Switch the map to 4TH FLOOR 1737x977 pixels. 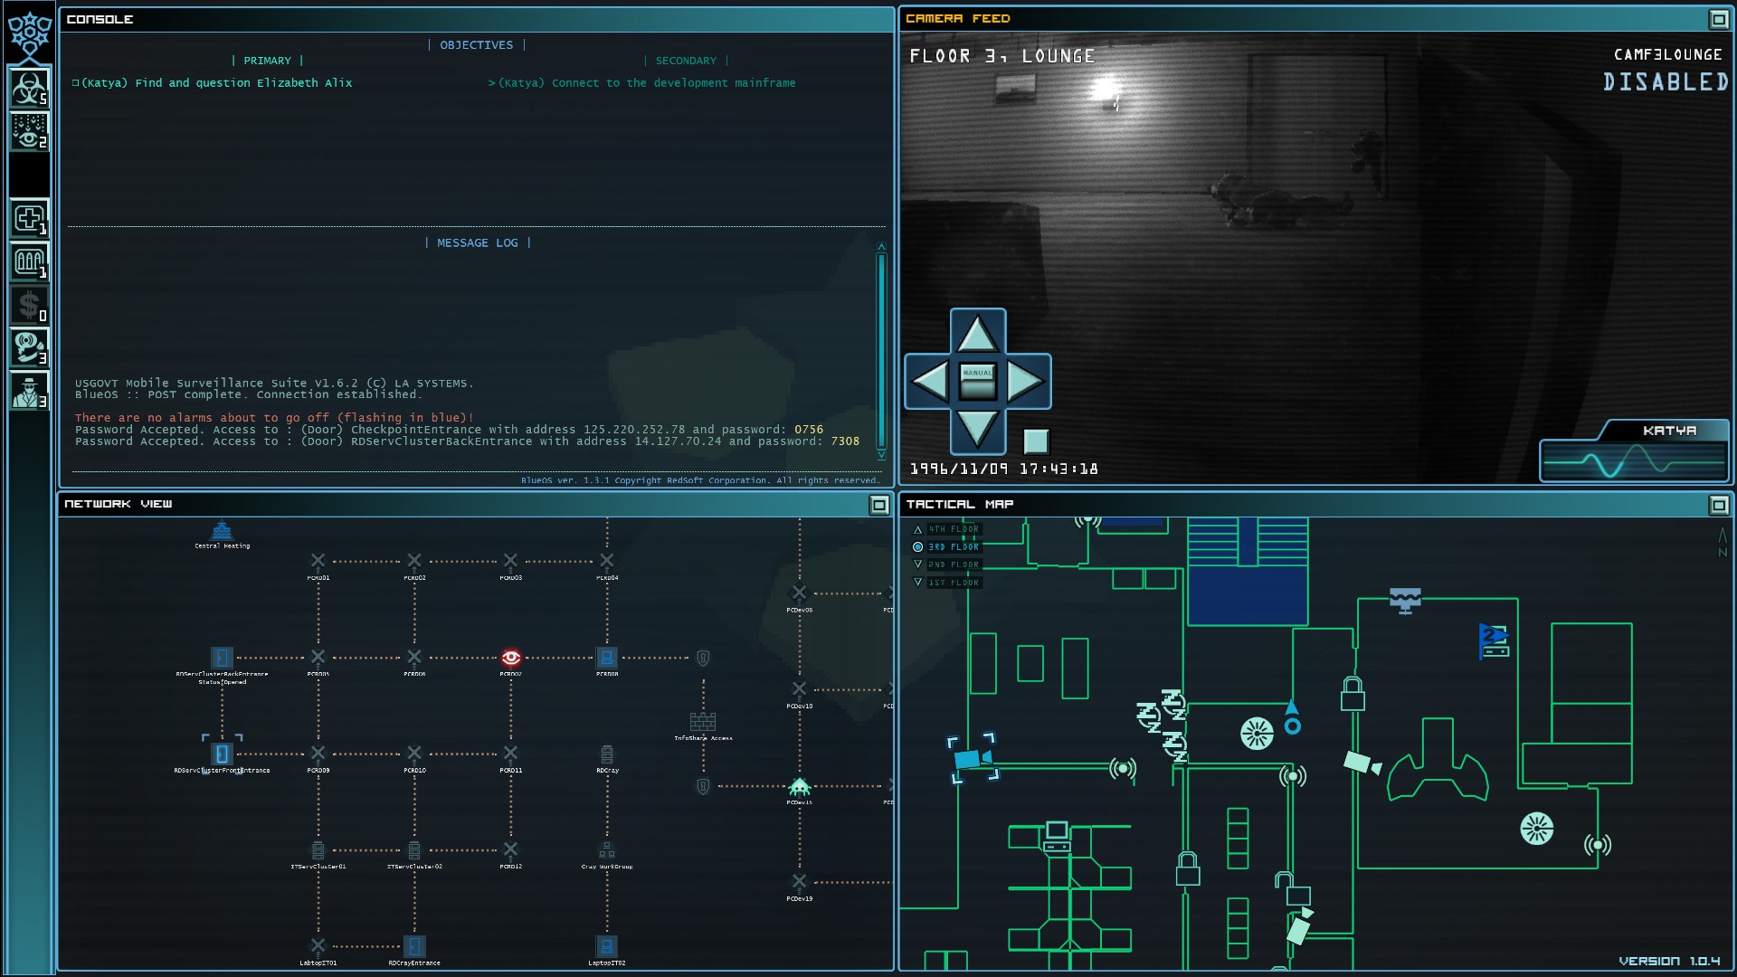click(945, 529)
